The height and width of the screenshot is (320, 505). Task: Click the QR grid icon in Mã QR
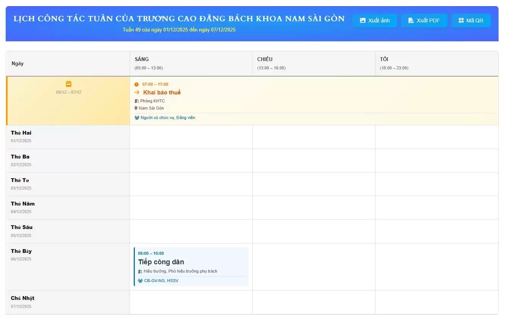(x=461, y=20)
